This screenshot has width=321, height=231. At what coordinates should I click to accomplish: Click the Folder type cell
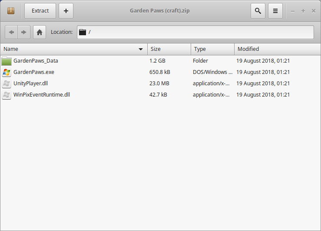(200, 61)
